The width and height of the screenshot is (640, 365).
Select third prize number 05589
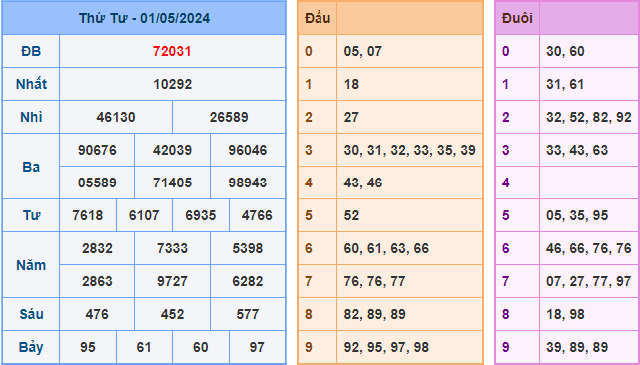coord(97,182)
